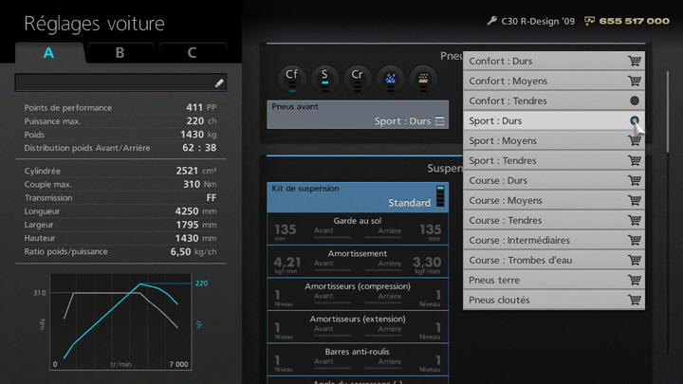
Task: Switch to settings sheet C tab
Action: [192, 53]
